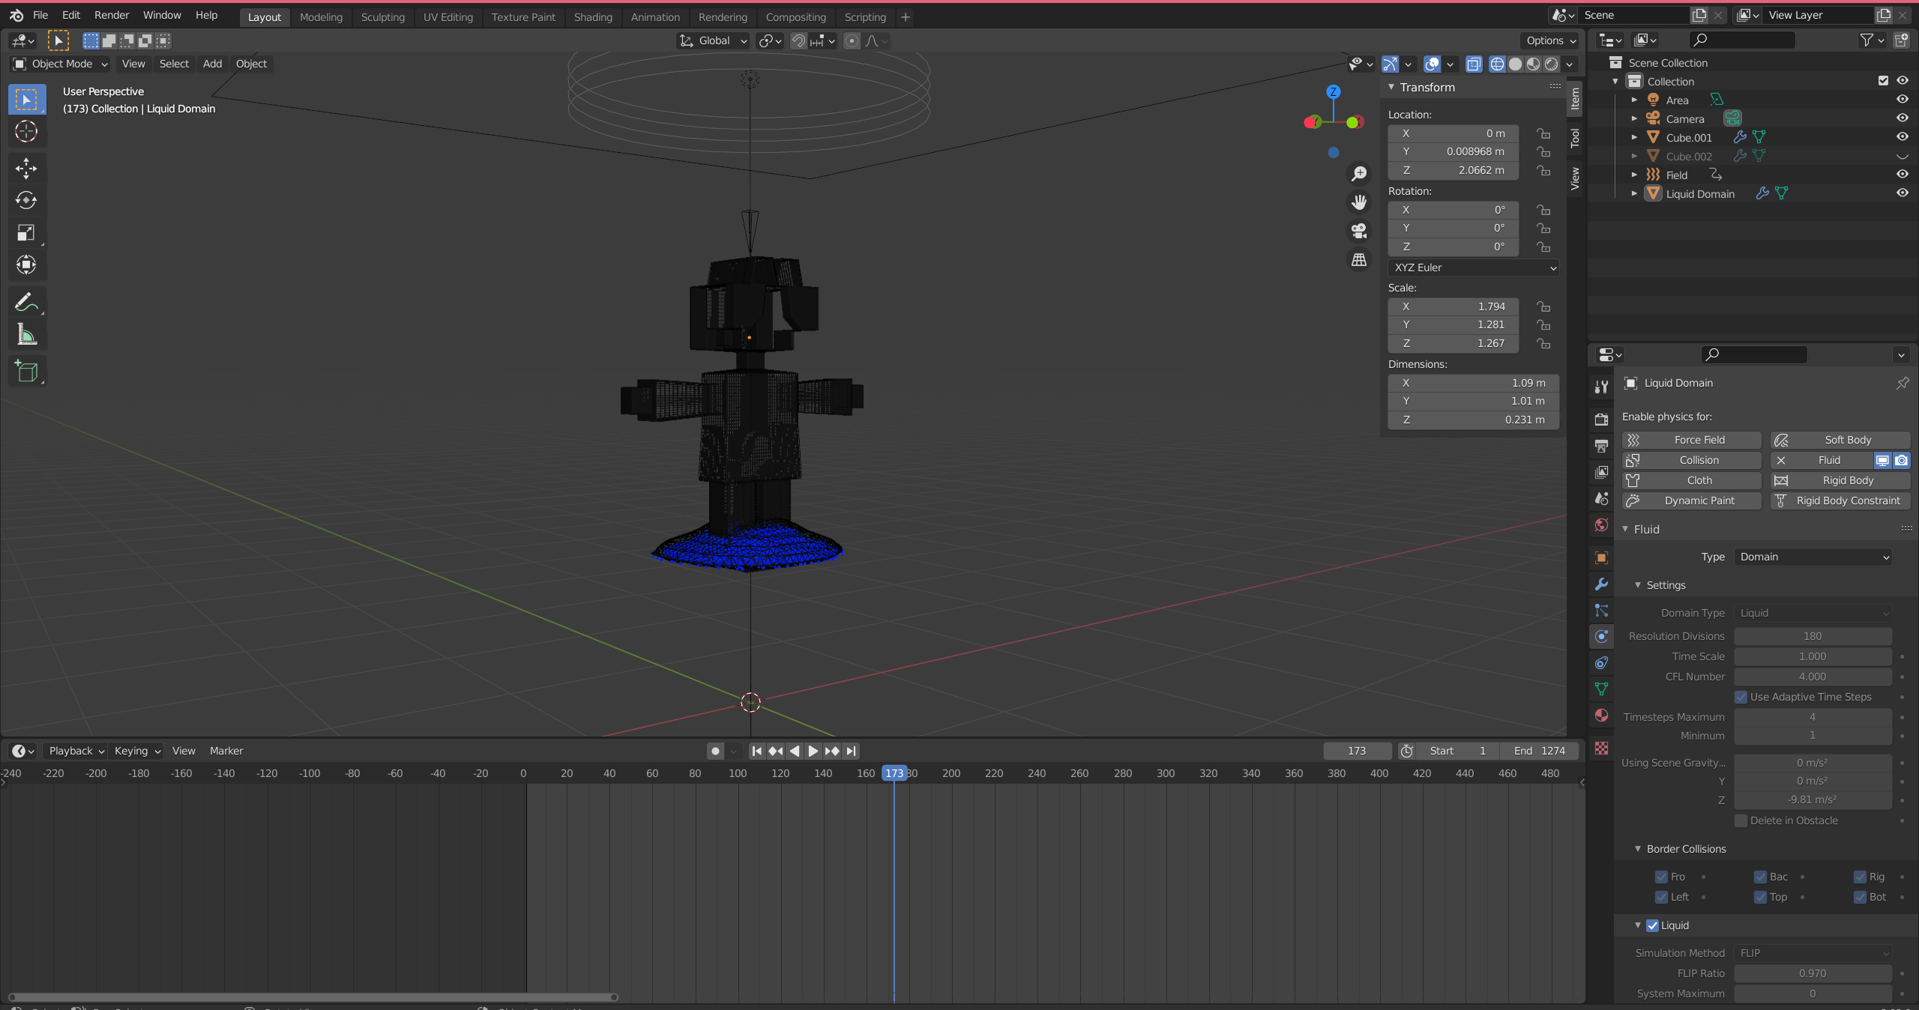The image size is (1919, 1010).
Task: Open the World properties tab icon
Action: 1602,524
